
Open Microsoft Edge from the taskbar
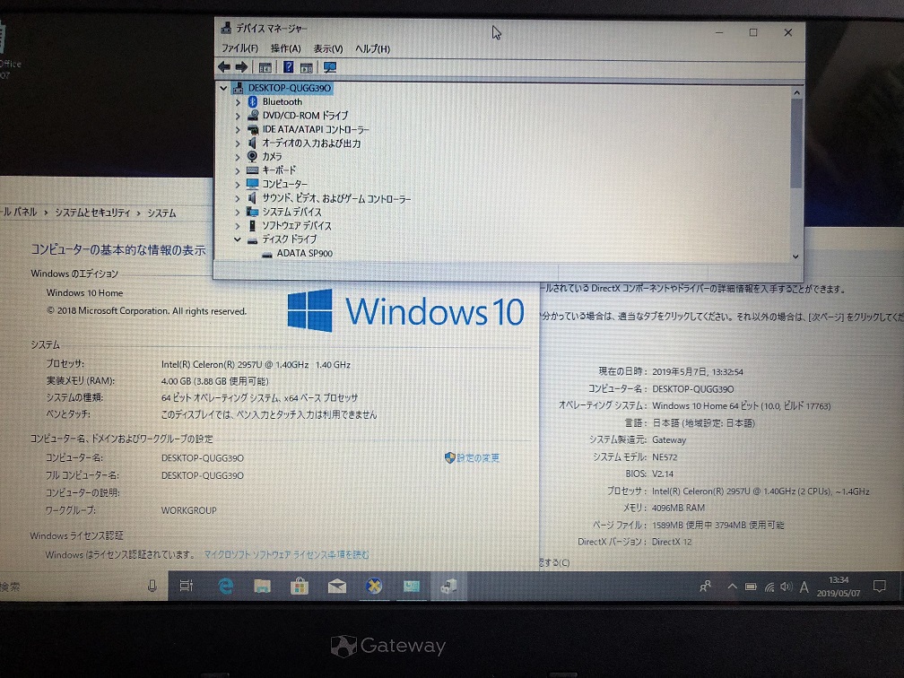coord(227,586)
